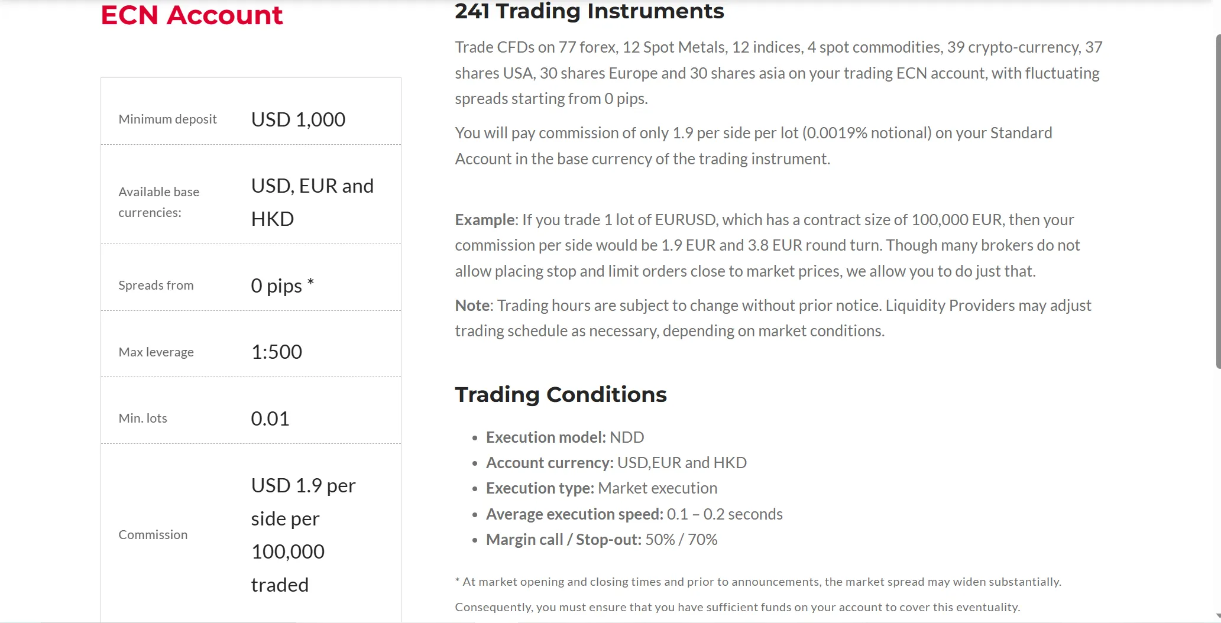Select the Minimum deposit row label
Image resolution: width=1221 pixels, height=623 pixels.
[x=167, y=119]
